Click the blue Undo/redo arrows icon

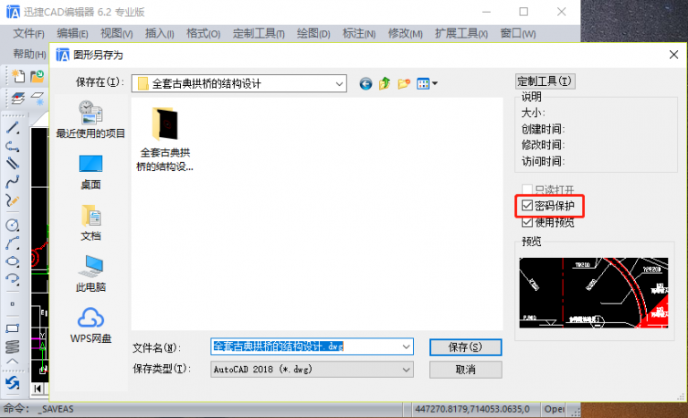coord(13,383)
